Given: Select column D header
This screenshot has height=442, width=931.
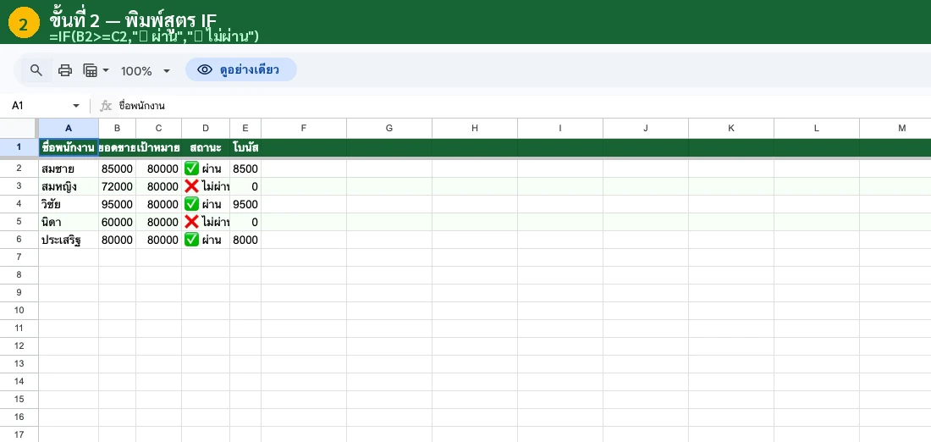Looking at the screenshot, I should (x=205, y=128).
